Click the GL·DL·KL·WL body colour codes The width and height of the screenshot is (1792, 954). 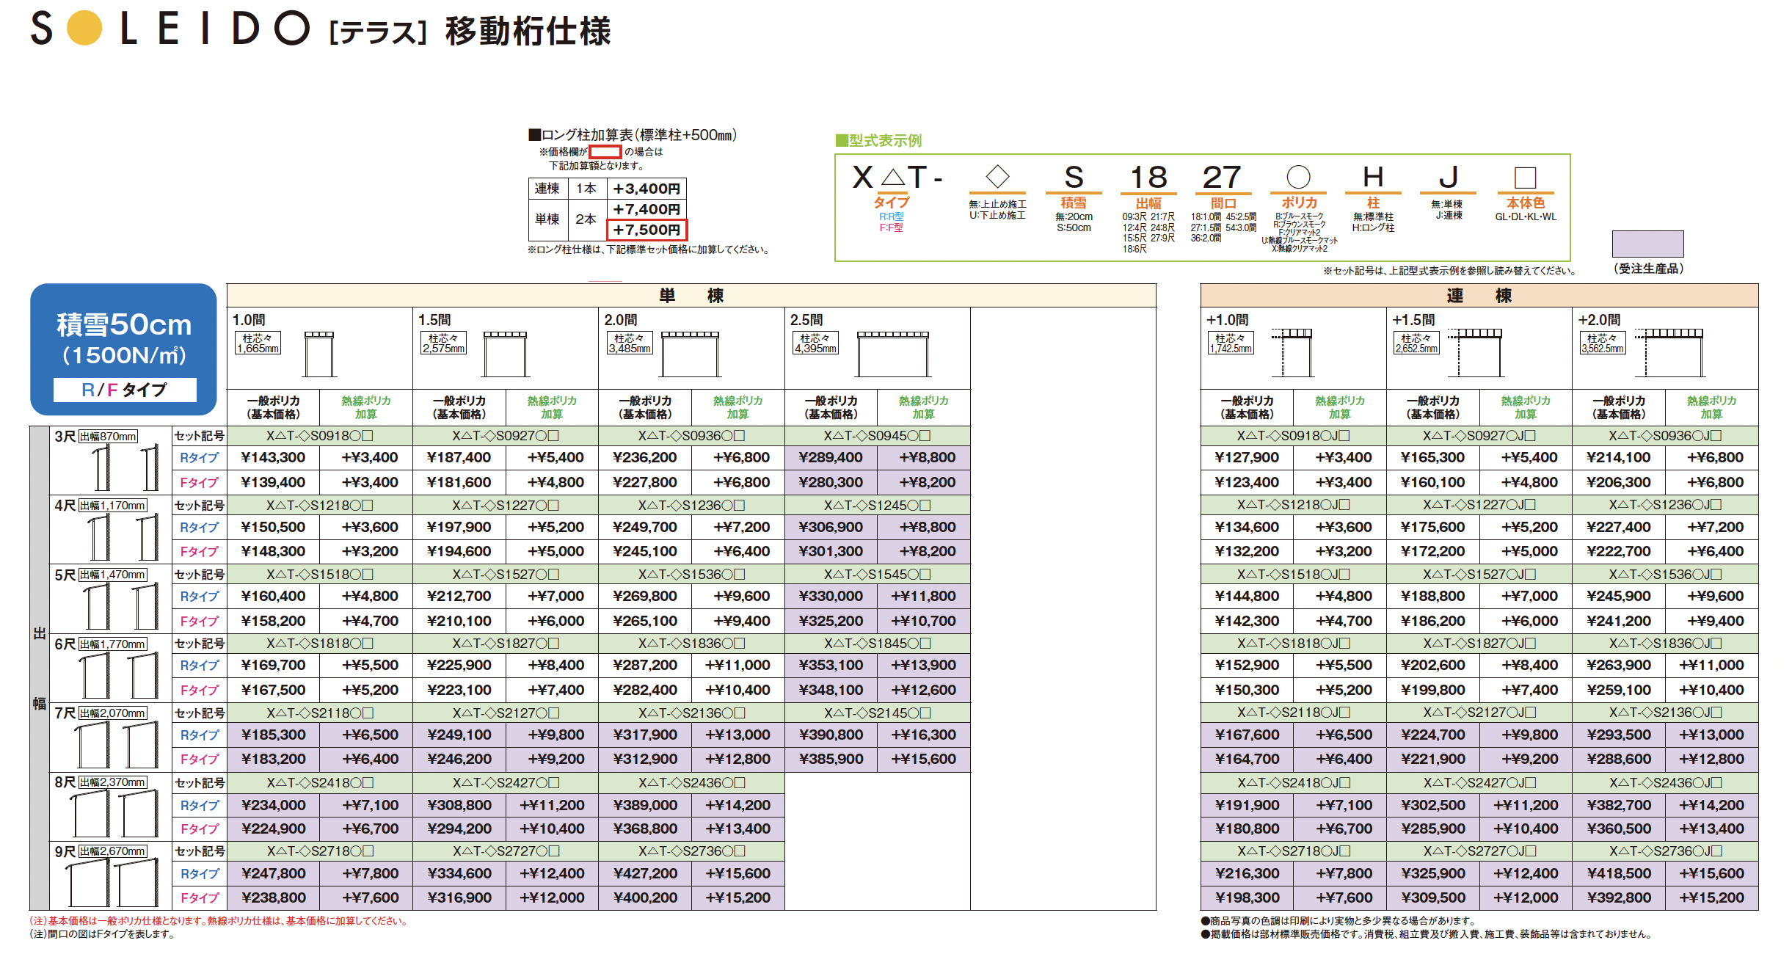(x=1526, y=217)
